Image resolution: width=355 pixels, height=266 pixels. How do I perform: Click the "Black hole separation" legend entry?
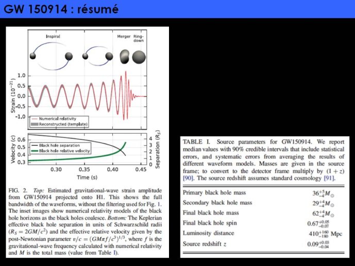click(x=56, y=145)
